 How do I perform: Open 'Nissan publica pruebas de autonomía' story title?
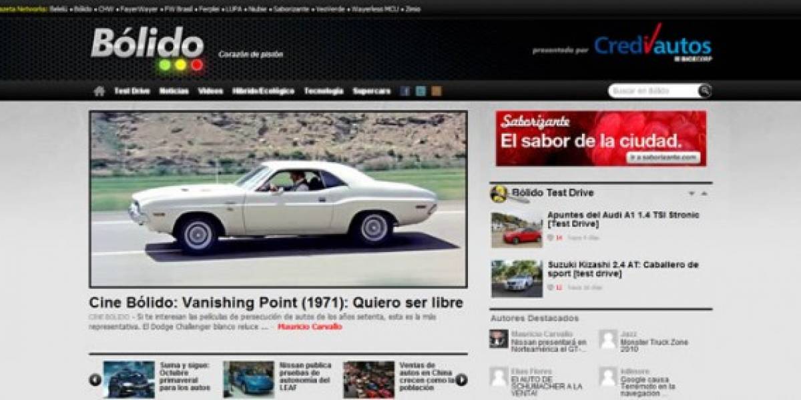[305, 377]
